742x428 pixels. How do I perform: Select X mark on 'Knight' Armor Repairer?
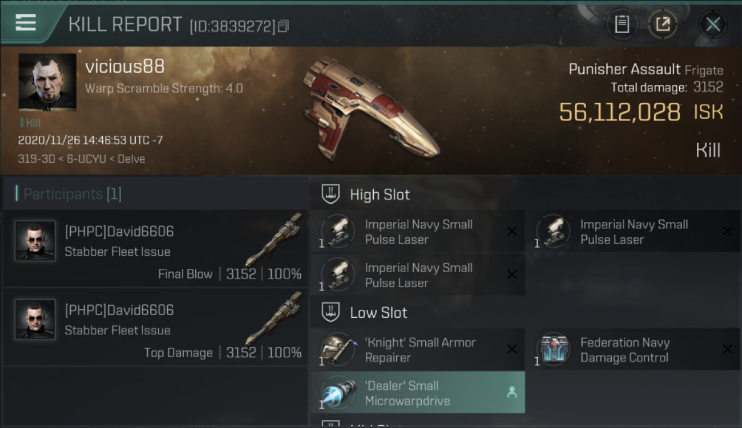(x=512, y=349)
